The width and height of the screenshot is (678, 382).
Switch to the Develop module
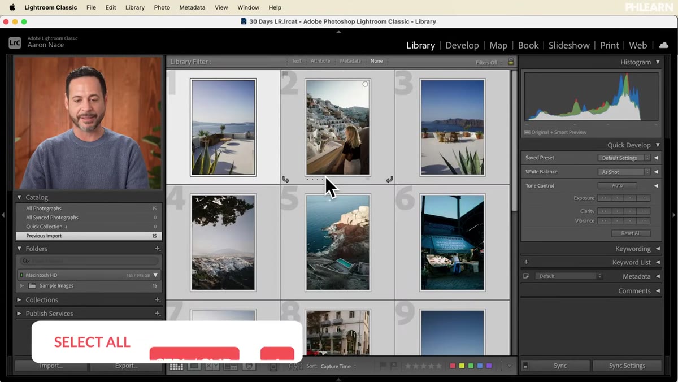pos(462,45)
